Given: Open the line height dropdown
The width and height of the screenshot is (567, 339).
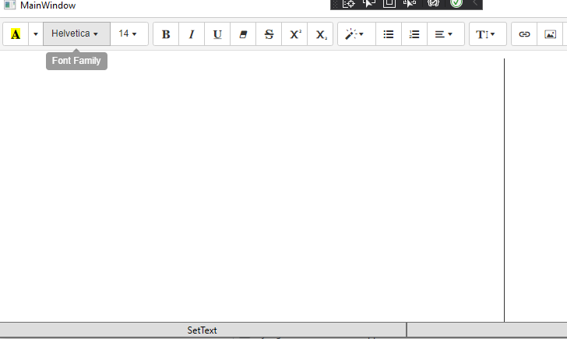Looking at the screenshot, I should 488,34.
